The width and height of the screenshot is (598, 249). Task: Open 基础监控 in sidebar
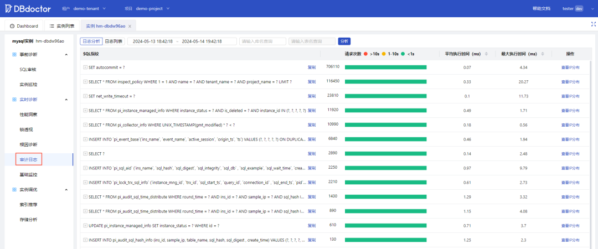tap(28, 174)
